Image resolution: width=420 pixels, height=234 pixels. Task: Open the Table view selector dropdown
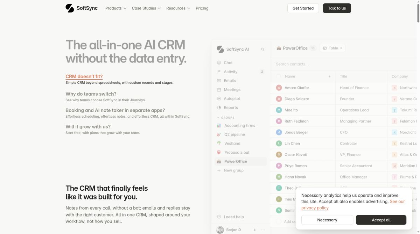coord(332,48)
